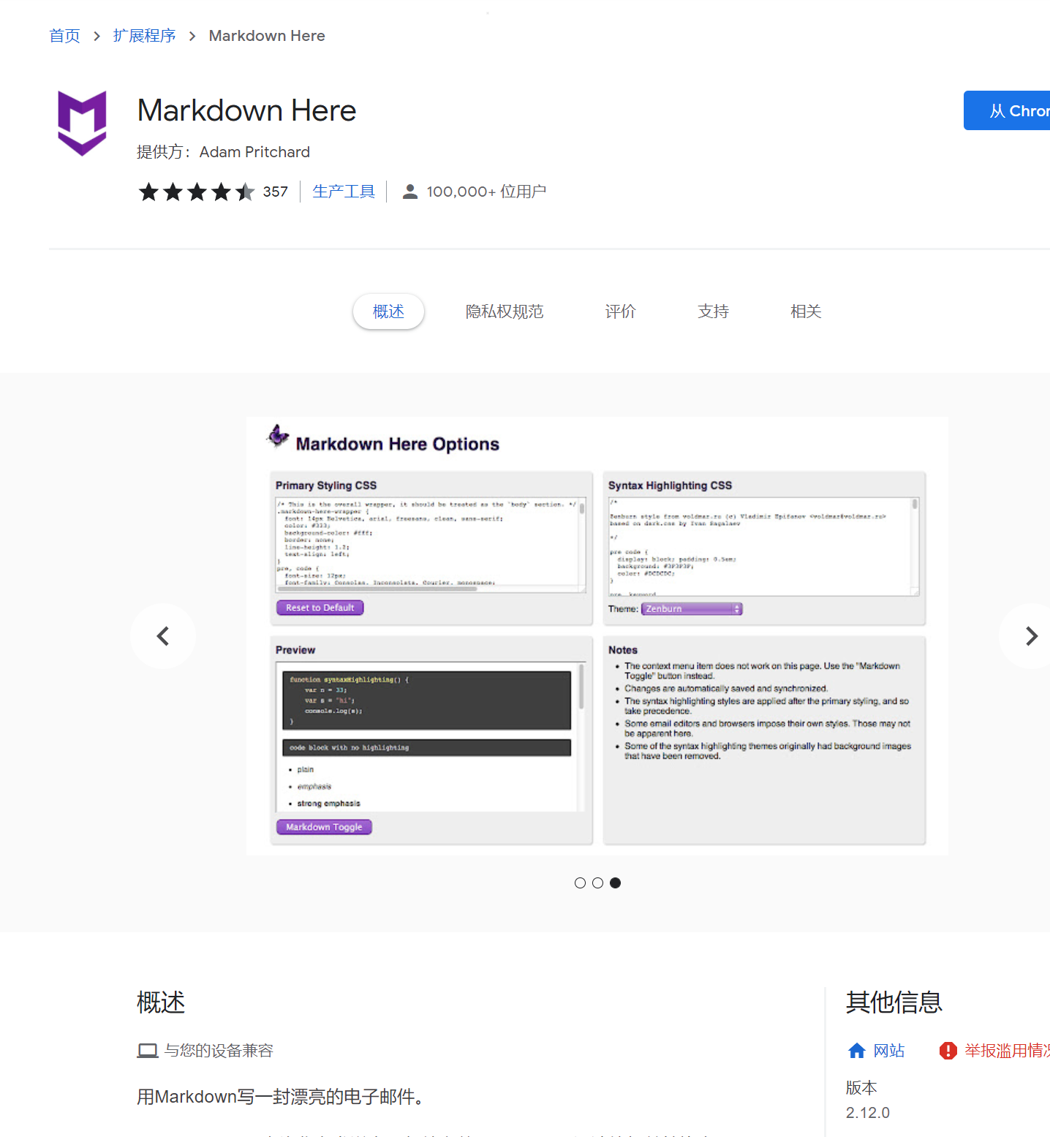
Task: Click the 100,000+ 位用户 text
Action: tap(486, 192)
